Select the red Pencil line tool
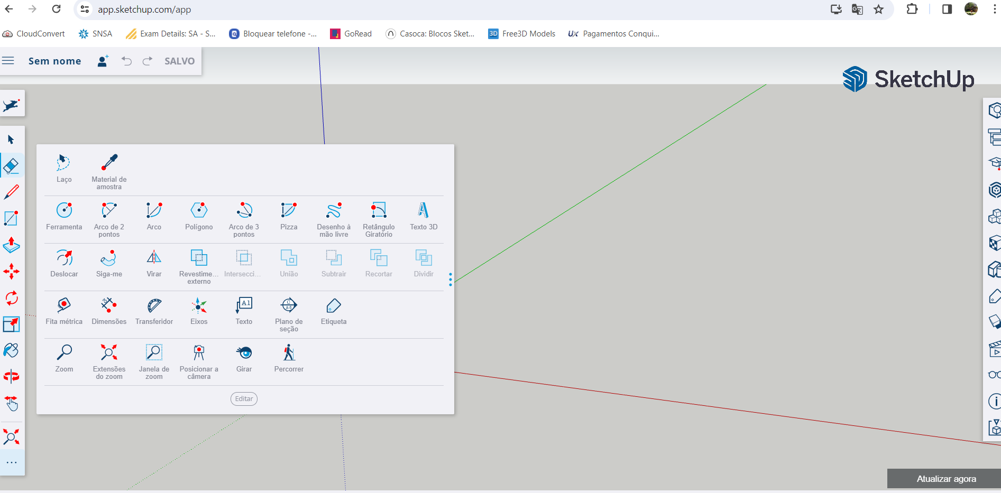The image size is (1001, 493). point(11,192)
